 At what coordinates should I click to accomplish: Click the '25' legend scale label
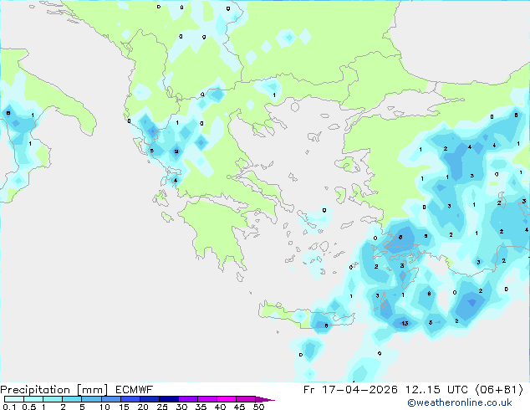click(x=162, y=407)
